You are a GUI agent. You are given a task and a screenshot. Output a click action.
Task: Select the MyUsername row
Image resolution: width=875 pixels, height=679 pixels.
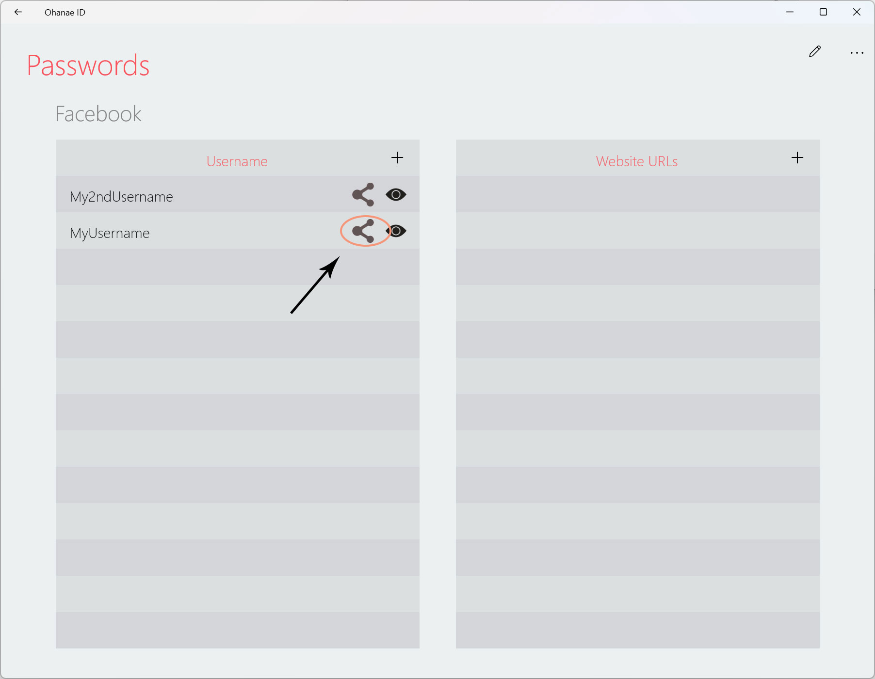coord(238,231)
